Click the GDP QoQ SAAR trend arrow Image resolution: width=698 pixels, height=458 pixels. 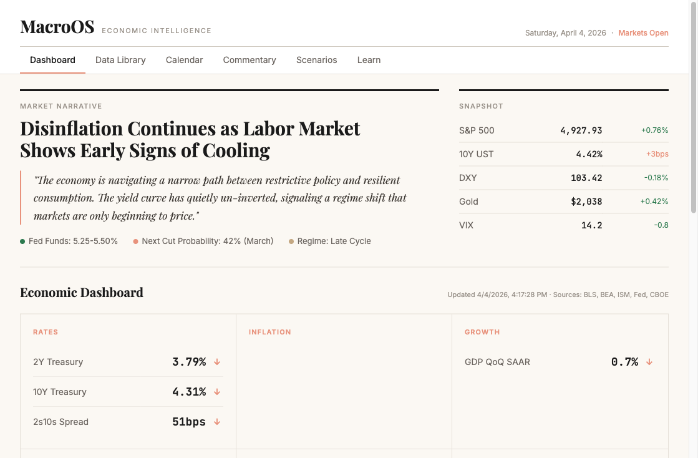point(649,362)
